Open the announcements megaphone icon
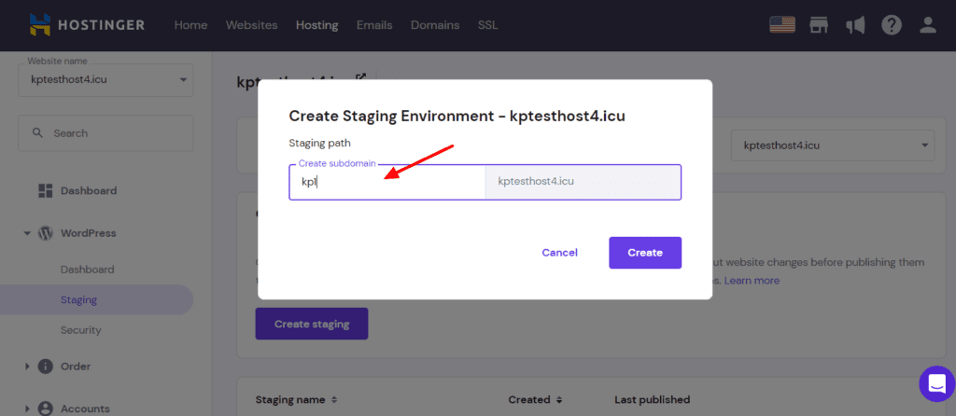 pyautogui.click(x=855, y=25)
